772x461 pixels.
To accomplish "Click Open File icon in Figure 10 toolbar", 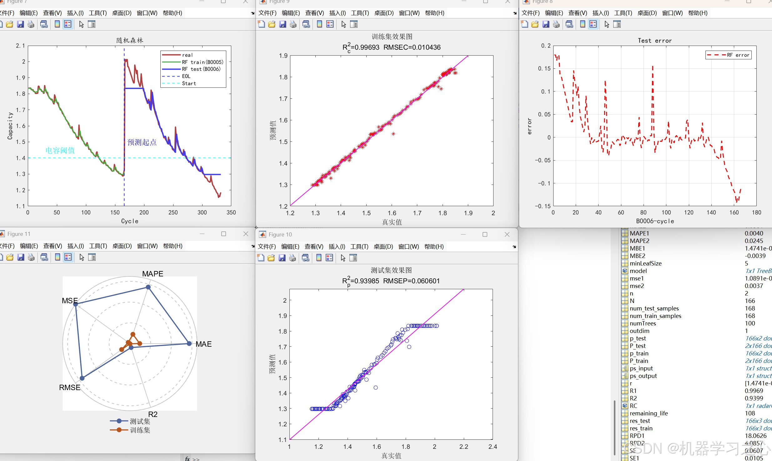I will pos(271,258).
